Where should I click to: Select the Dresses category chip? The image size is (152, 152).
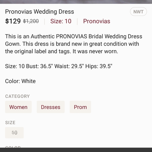point(51,107)
